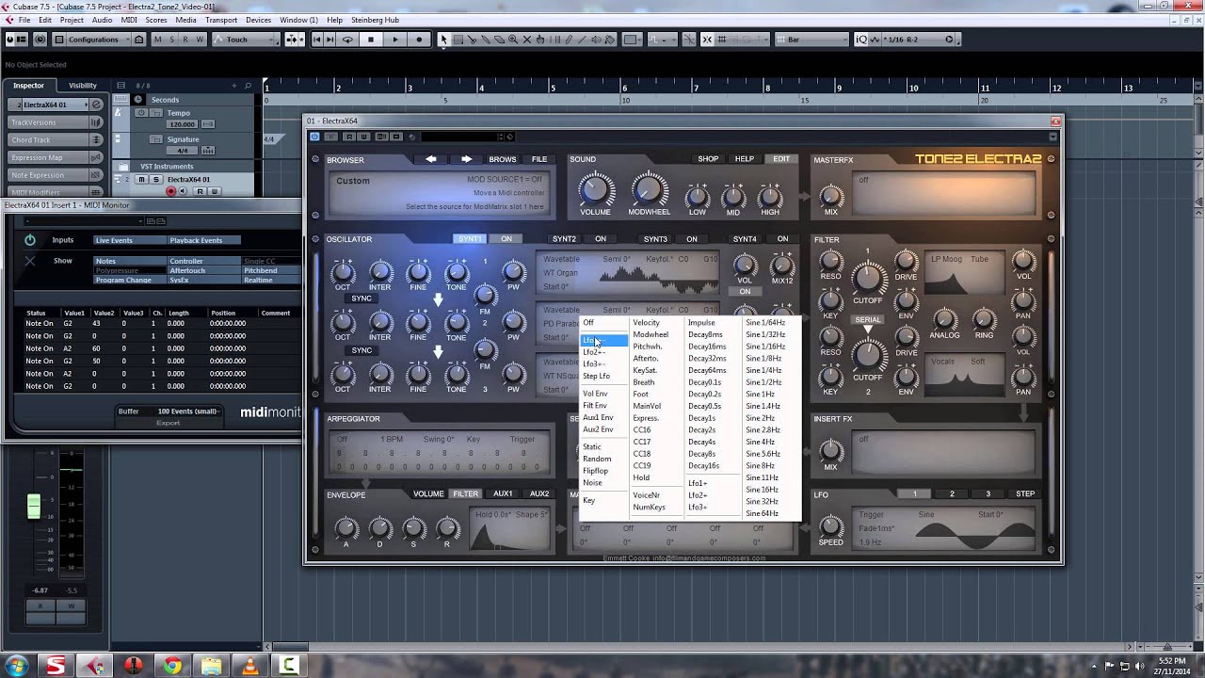Click the MIDI Monitor power button
This screenshot has width=1205, height=678.
coord(30,240)
